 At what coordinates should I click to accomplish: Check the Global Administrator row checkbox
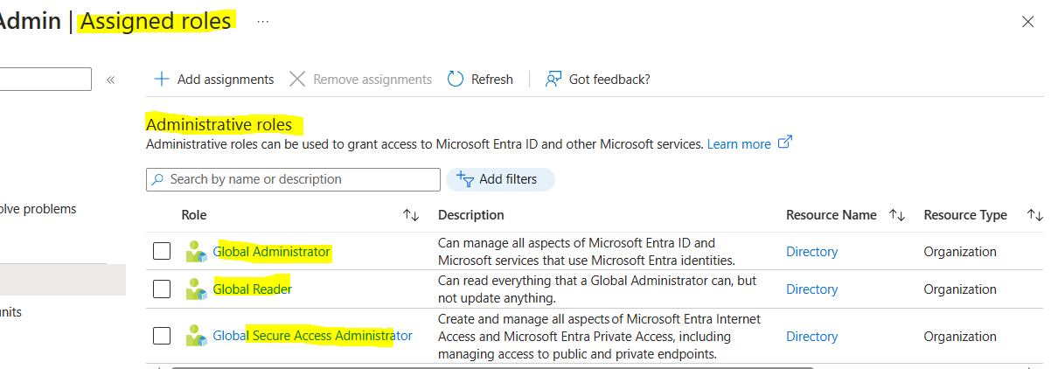click(x=162, y=252)
